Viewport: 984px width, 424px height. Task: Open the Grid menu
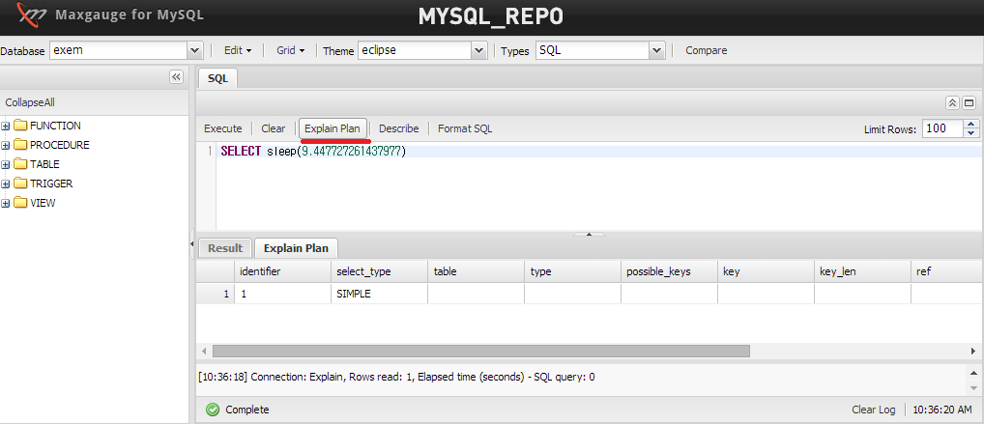click(291, 50)
